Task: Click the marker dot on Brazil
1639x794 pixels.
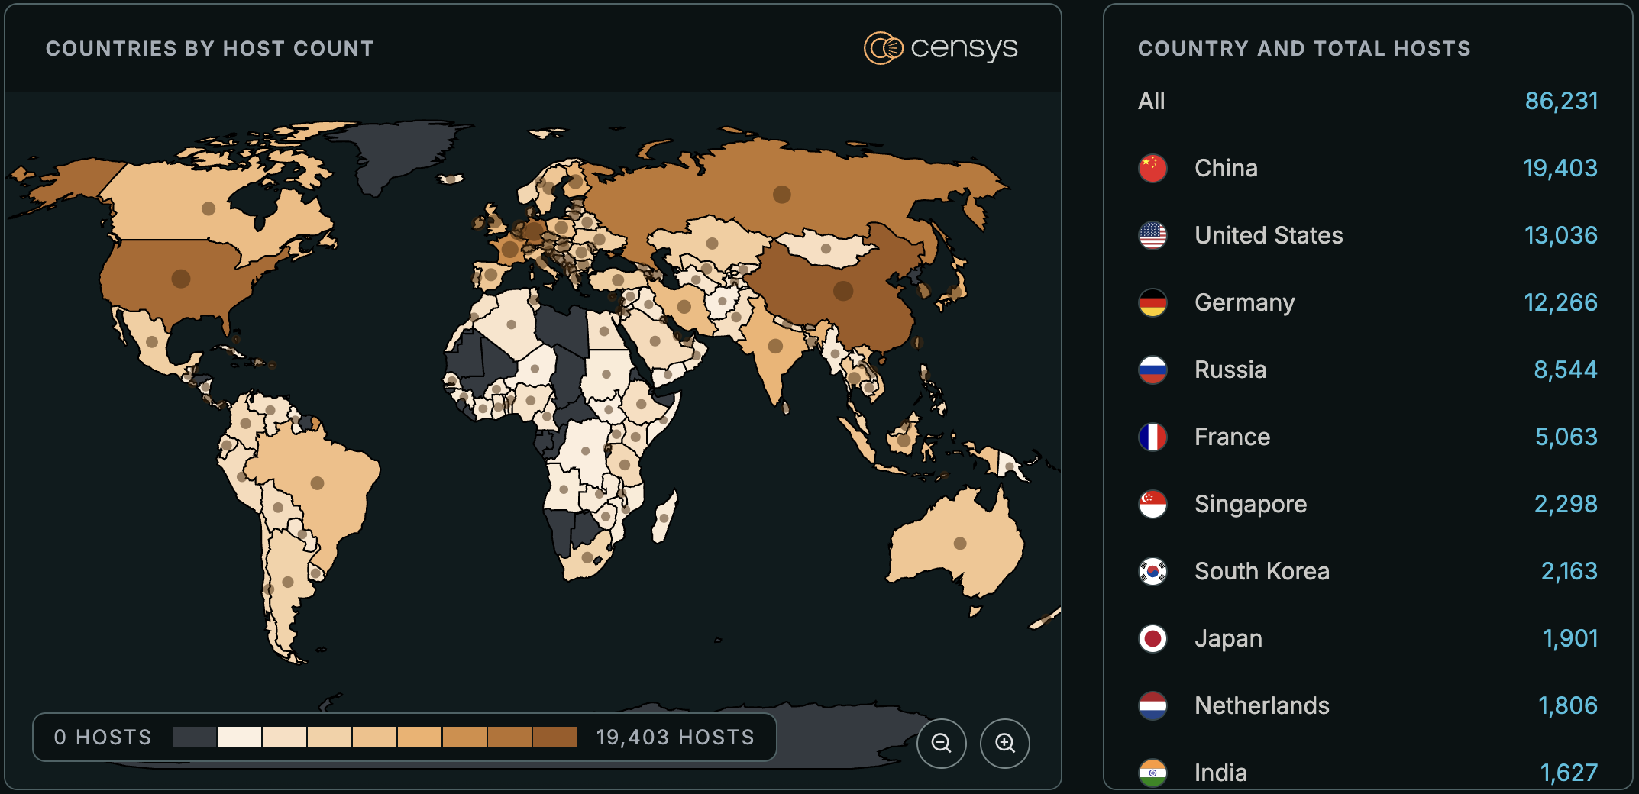Action: (318, 483)
